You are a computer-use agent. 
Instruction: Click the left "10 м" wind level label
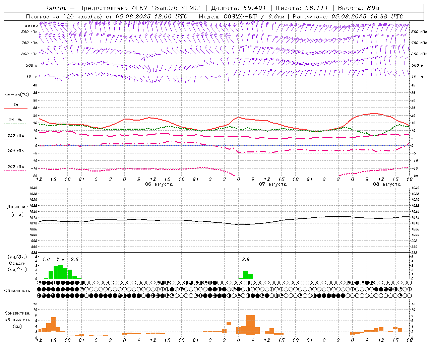pyautogui.click(x=32, y=76)
